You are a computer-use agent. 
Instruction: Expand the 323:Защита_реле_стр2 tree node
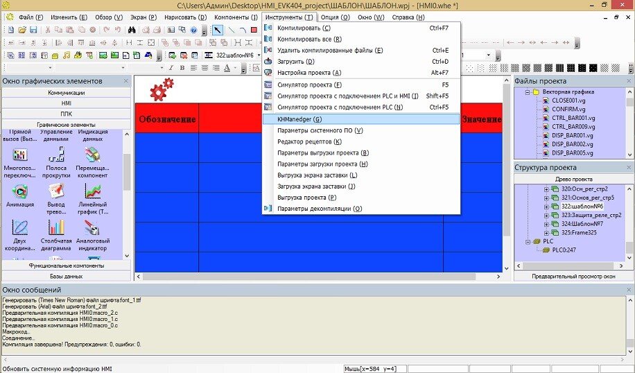546,216
